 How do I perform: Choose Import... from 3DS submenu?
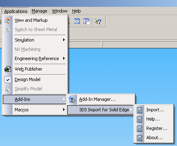pyautogui.click(x=154, y=110)
